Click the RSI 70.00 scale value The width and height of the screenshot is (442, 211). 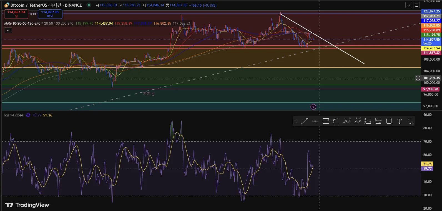click(x=428, y=142)
